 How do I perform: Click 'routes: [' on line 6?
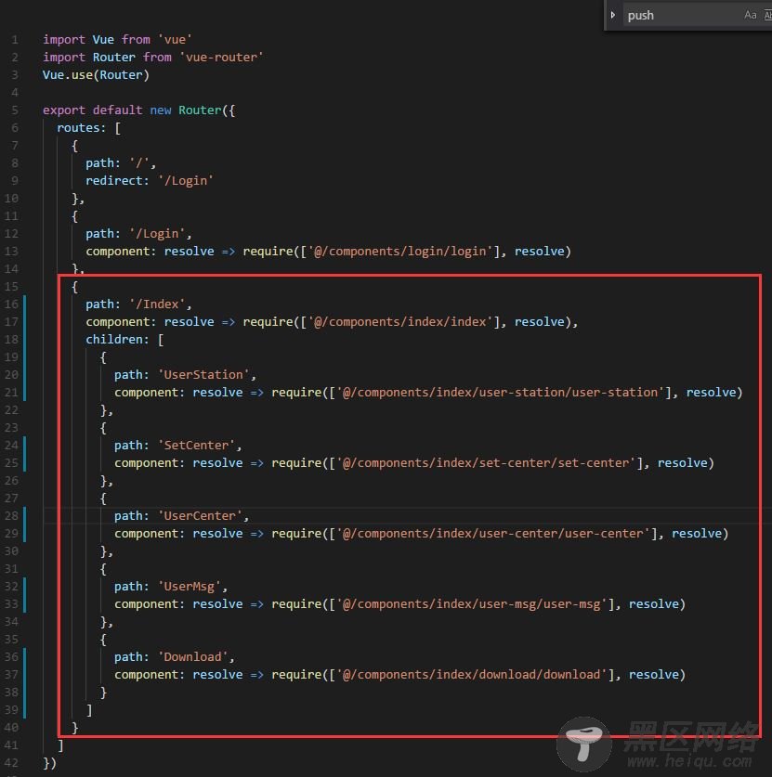(89, 128)
